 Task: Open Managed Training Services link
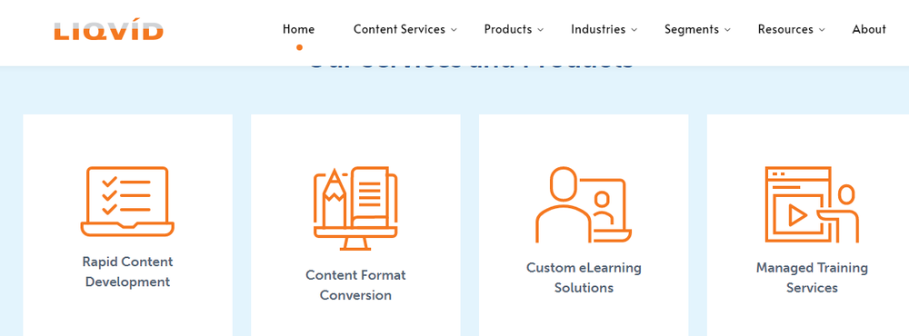(x=812, y=278)
